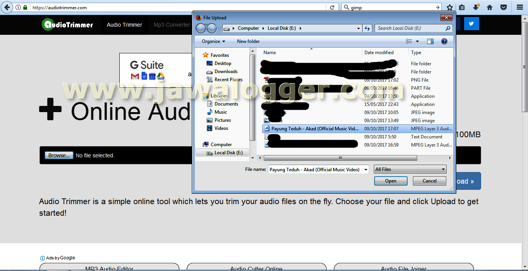Open the downloads arrow icon in Firefox toolbar

click(x=476, y=7)
